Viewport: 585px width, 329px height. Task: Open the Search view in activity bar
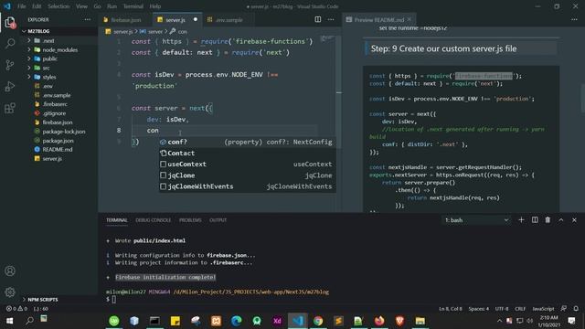click(x=10, y=43)
